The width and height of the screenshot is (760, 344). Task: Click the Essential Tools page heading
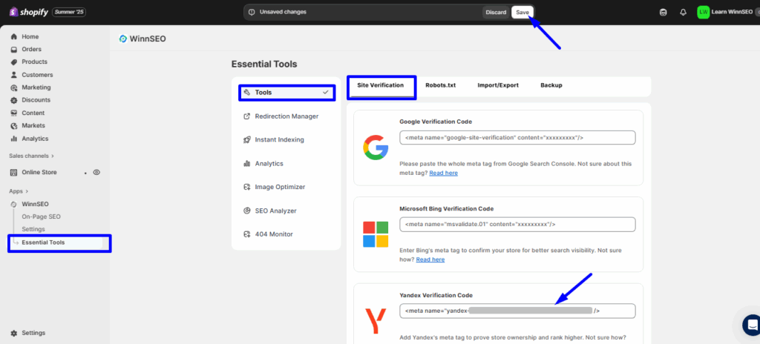click(x=264, y=64)
